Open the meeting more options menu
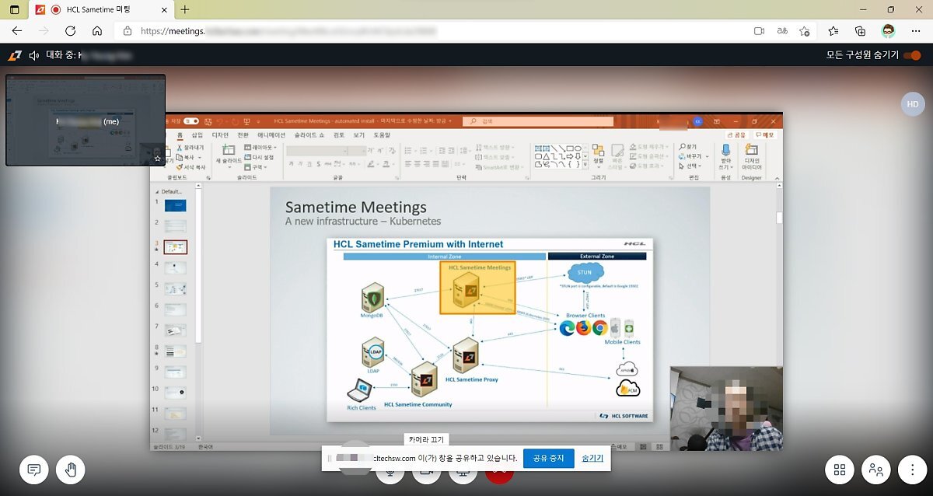 point(912,470)
